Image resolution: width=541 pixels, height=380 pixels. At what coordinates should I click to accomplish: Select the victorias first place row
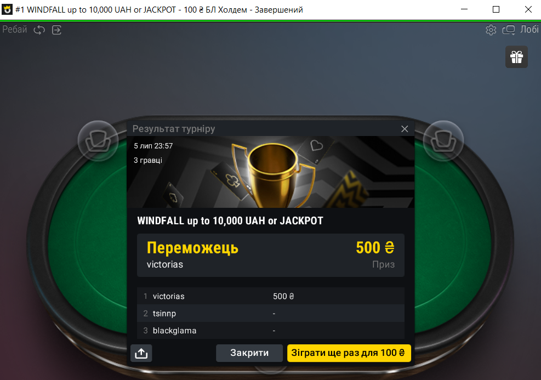[x=271, y=296]
